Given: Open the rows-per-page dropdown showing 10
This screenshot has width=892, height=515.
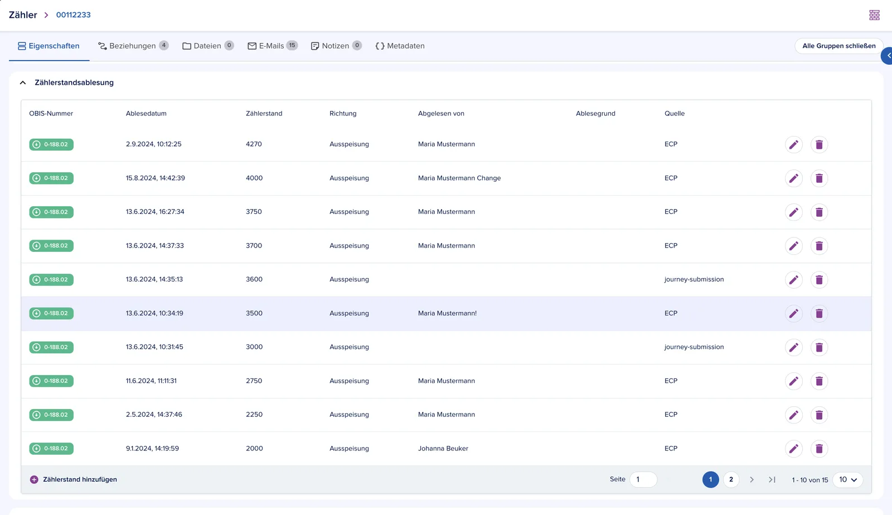Looking at the screenshot, I should click(847, 480).
